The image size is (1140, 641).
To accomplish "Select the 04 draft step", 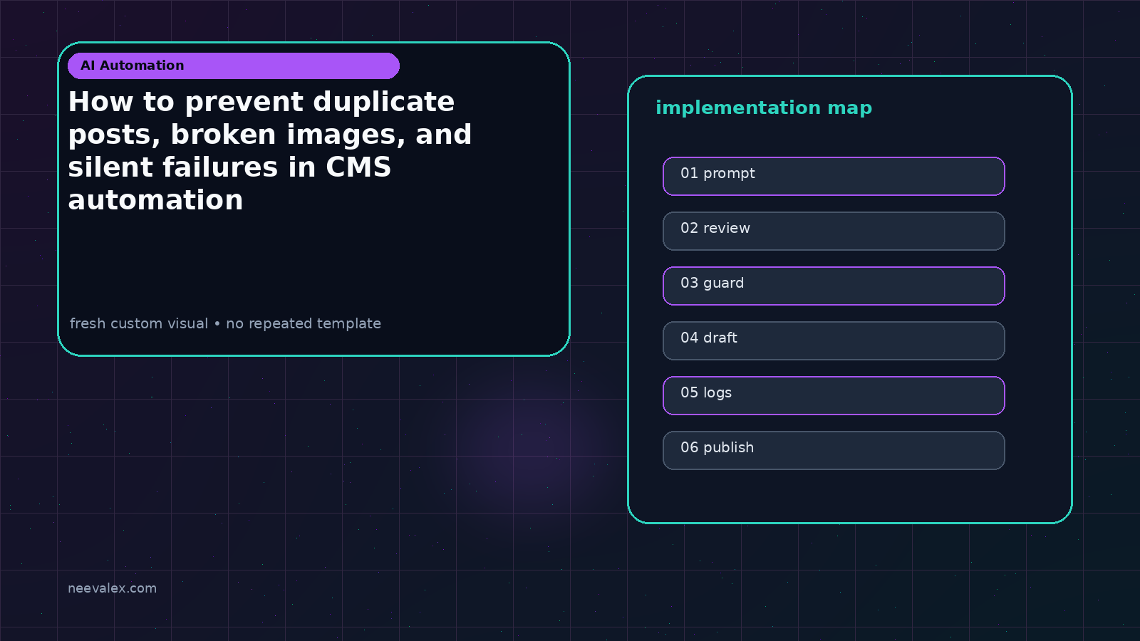I will [834, 340].
